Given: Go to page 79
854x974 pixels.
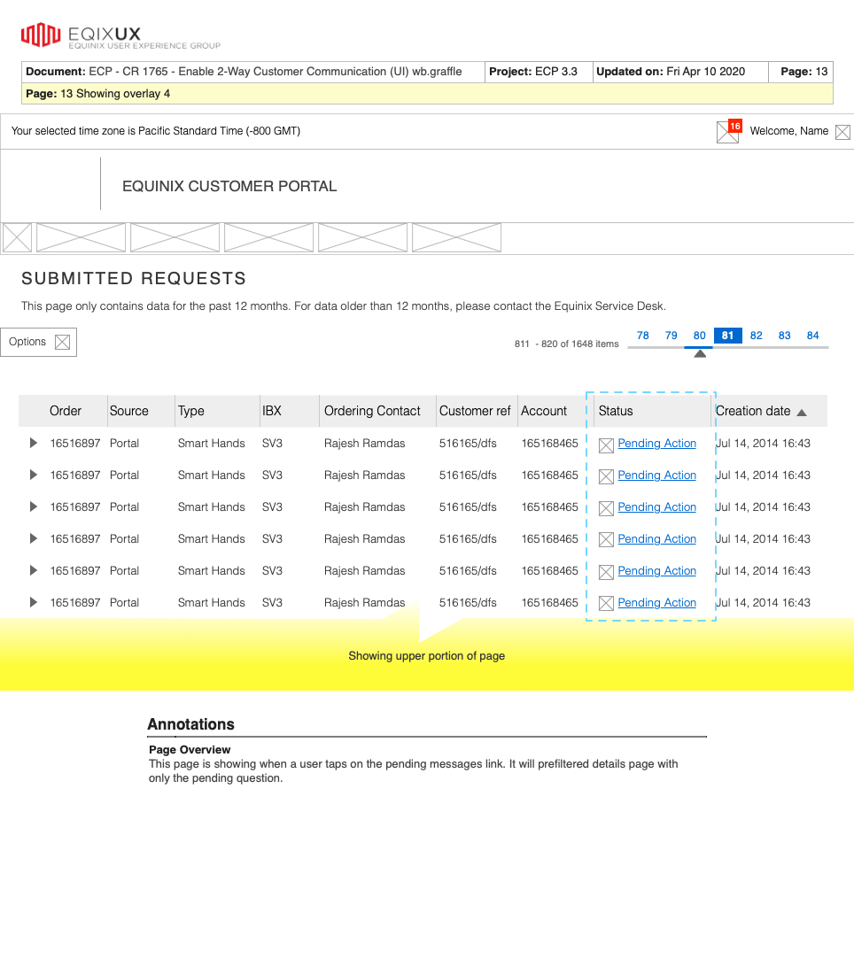Looking at the screenshot, I should tap(672, 336).
